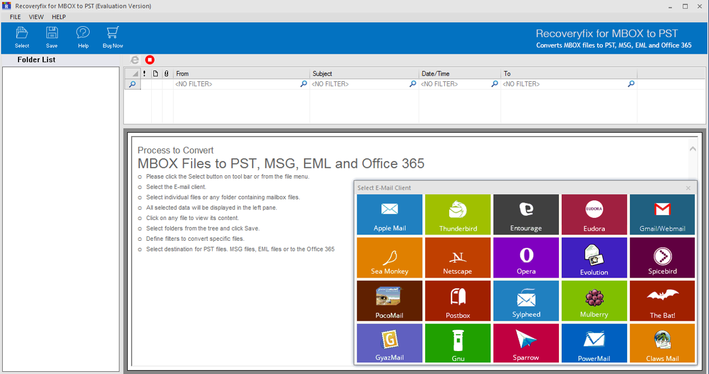Click the grid corner select-all triangle
Image resolution: width=709 pixels, height=374 pixels.
[x=132, y=73]
